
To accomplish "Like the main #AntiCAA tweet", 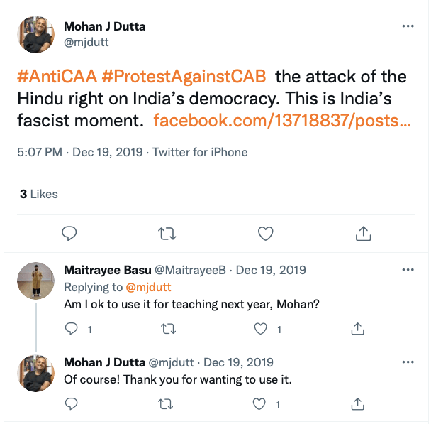I will click(265, 233).
